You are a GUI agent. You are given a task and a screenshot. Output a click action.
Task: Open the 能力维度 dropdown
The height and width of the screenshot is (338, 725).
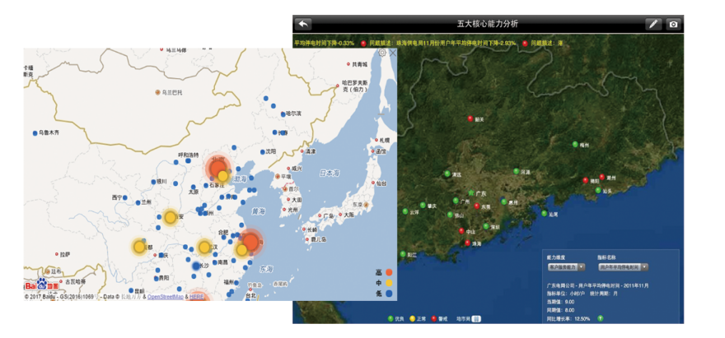point(567,267)
